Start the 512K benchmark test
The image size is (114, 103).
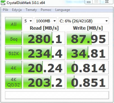pyautogui.click(x=13, y=53)
